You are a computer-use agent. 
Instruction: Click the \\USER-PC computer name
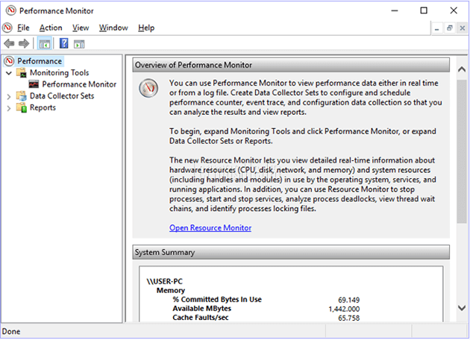click(x=164, y=282)
